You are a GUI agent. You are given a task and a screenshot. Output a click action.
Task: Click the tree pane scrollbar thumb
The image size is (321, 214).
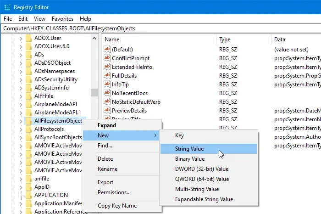(94, 92)
